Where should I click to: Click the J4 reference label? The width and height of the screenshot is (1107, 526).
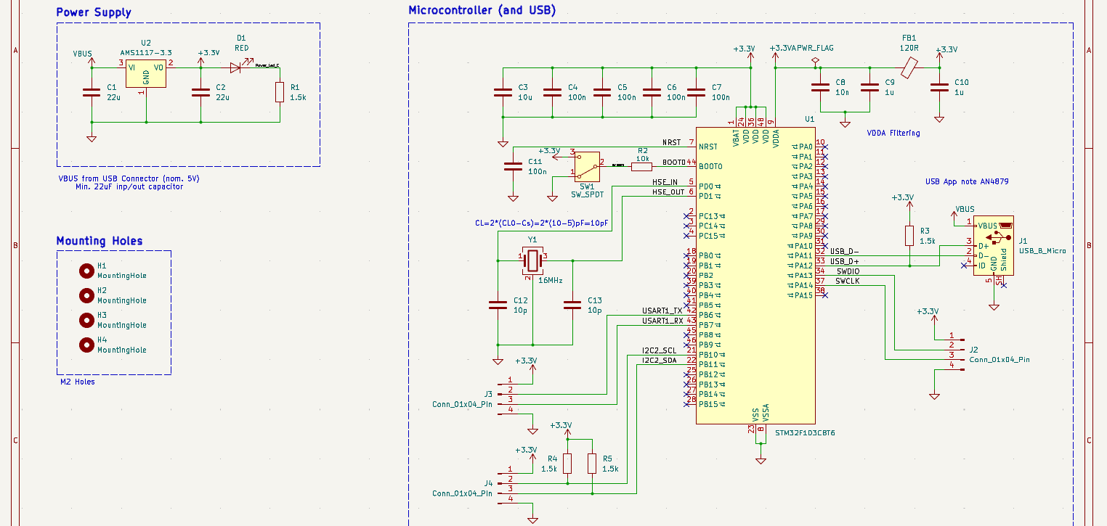[x=488, y=483]
